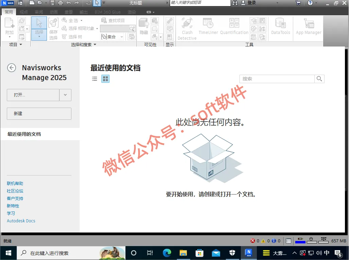Toggle the Require lock-cube icon in Visibility
Screen dimensions: 349x260
(155, 21)
